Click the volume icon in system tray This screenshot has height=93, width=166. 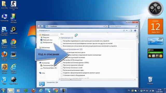pyautogui.click(x=147, y=91)
